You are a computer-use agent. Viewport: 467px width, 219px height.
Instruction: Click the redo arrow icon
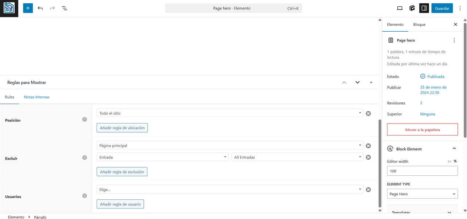point(52,8)
